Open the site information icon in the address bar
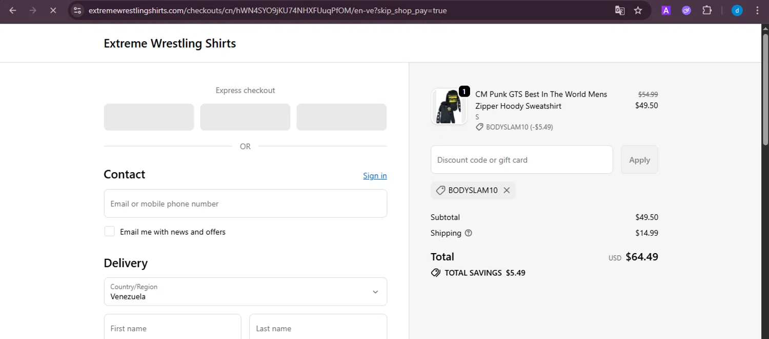This screenshot has height=339, width=769. pos(77,10)
